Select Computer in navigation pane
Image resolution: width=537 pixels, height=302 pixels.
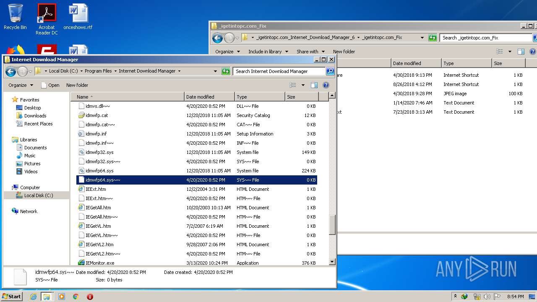point(30,187)
